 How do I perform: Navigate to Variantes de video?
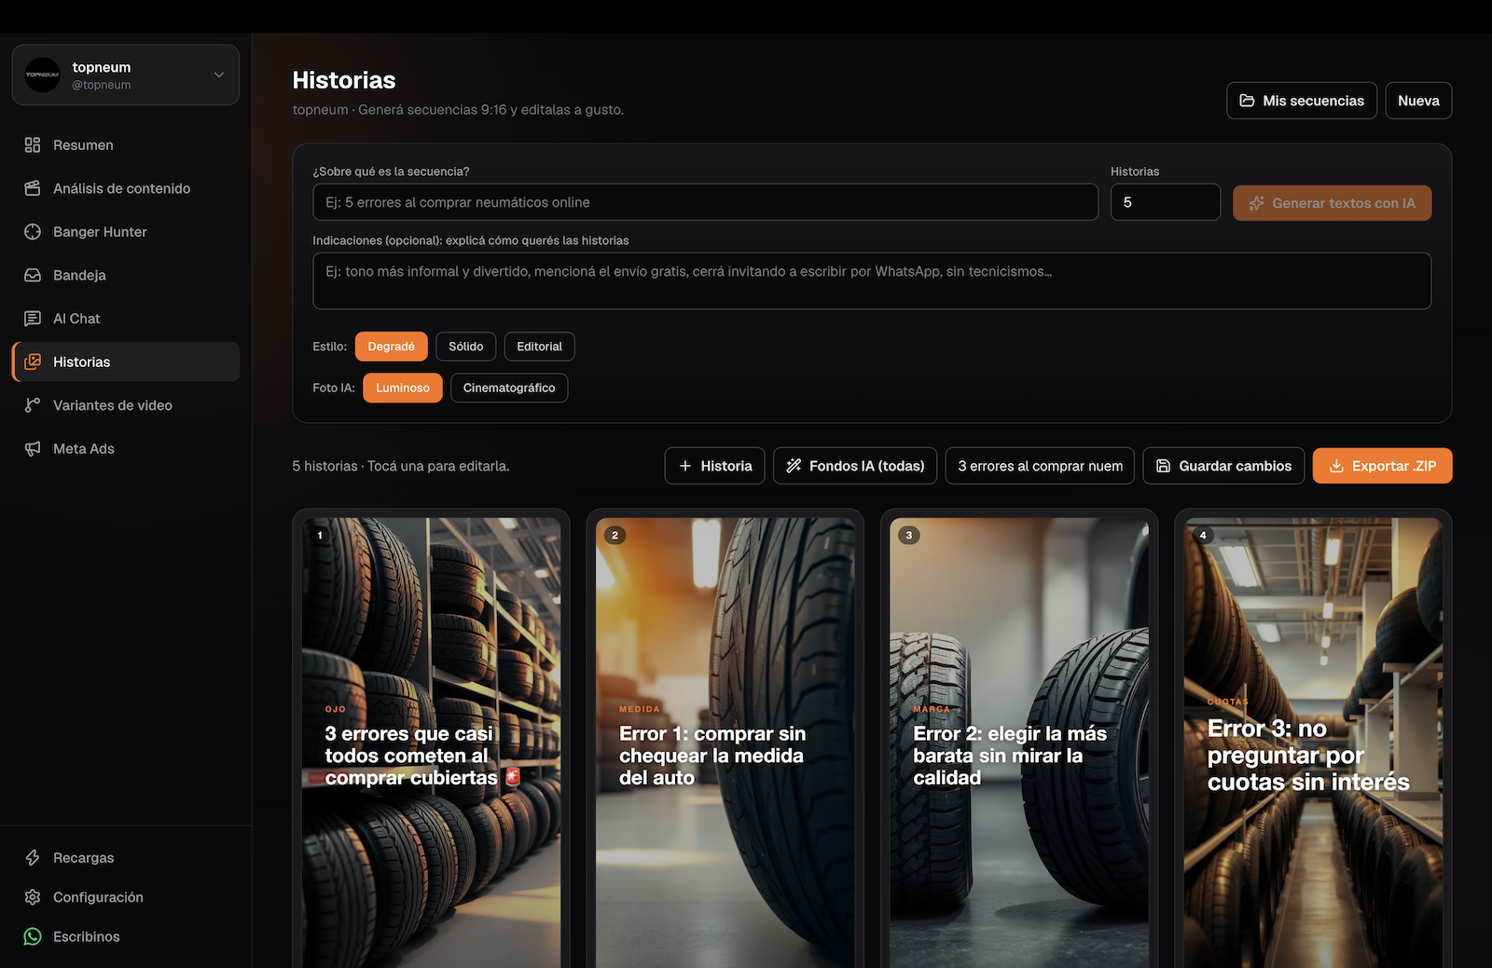pyautogui.click(x=126, y=405)
